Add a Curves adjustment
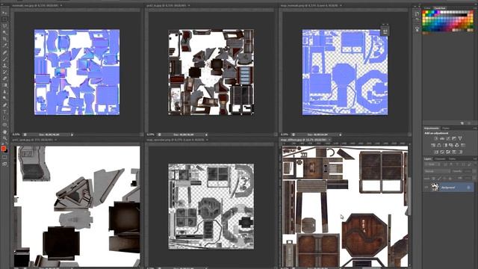Viewport: 478px width, 269px height. click(448, 138)
